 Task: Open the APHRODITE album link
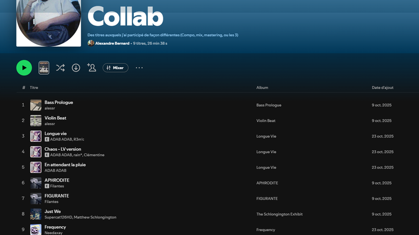click(267, 183)
